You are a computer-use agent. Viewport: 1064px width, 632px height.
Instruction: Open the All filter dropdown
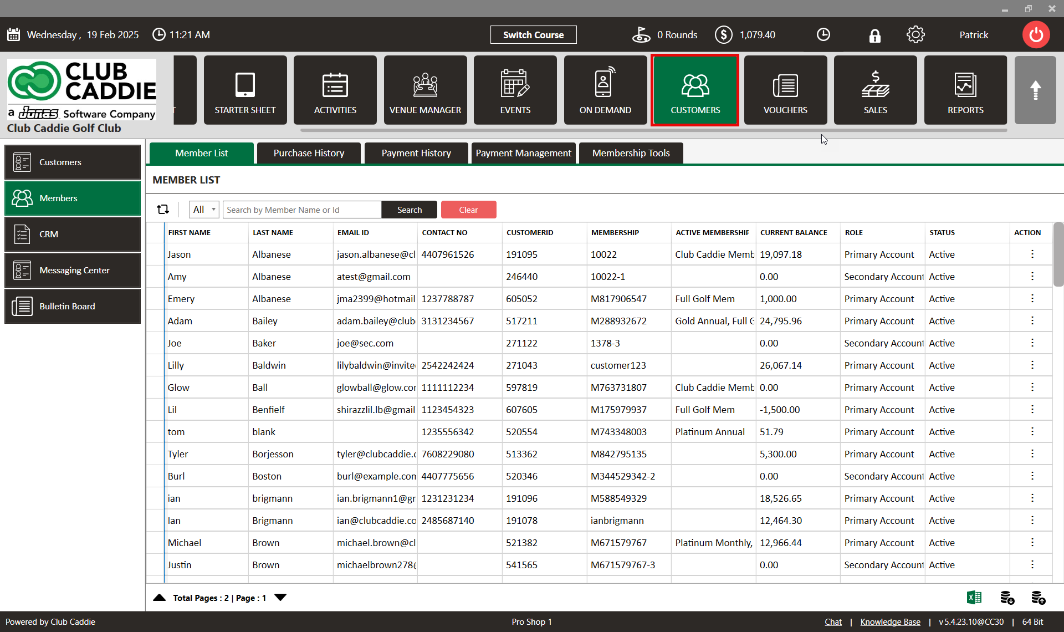204,210
